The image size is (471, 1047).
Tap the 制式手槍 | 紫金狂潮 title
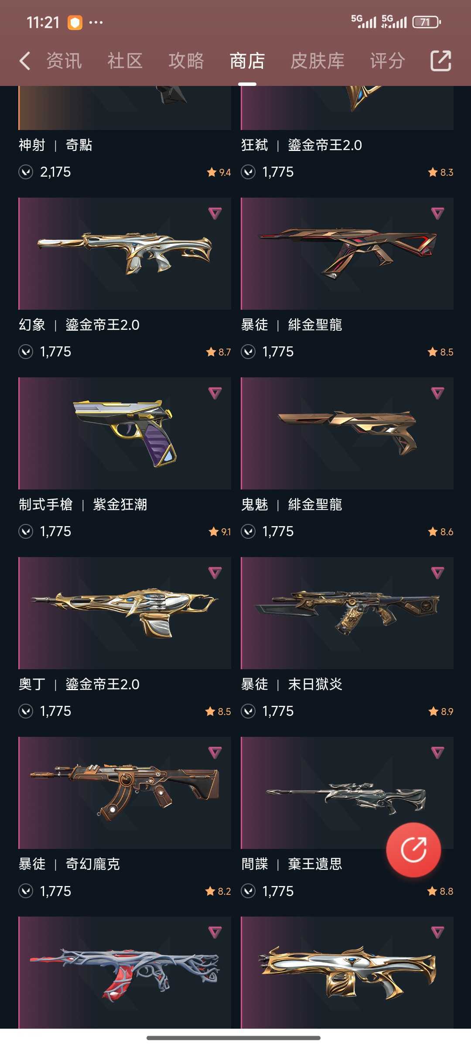pyautogui.click(x=83, y=505)
